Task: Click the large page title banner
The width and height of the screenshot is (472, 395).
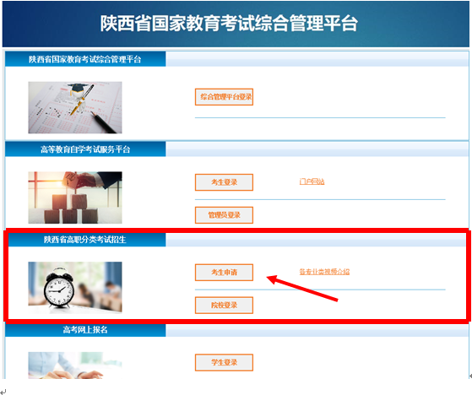Action: (x=236, y=24)
